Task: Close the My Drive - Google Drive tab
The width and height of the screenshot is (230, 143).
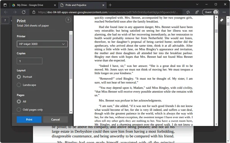Action: point(55,5)
